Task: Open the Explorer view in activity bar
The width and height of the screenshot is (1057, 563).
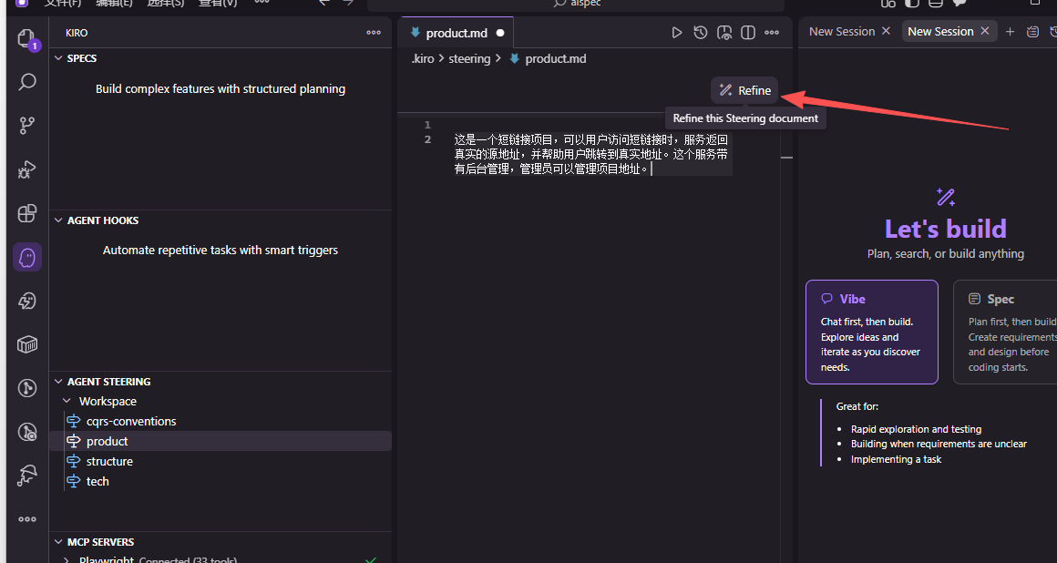Action: (26, 38)
